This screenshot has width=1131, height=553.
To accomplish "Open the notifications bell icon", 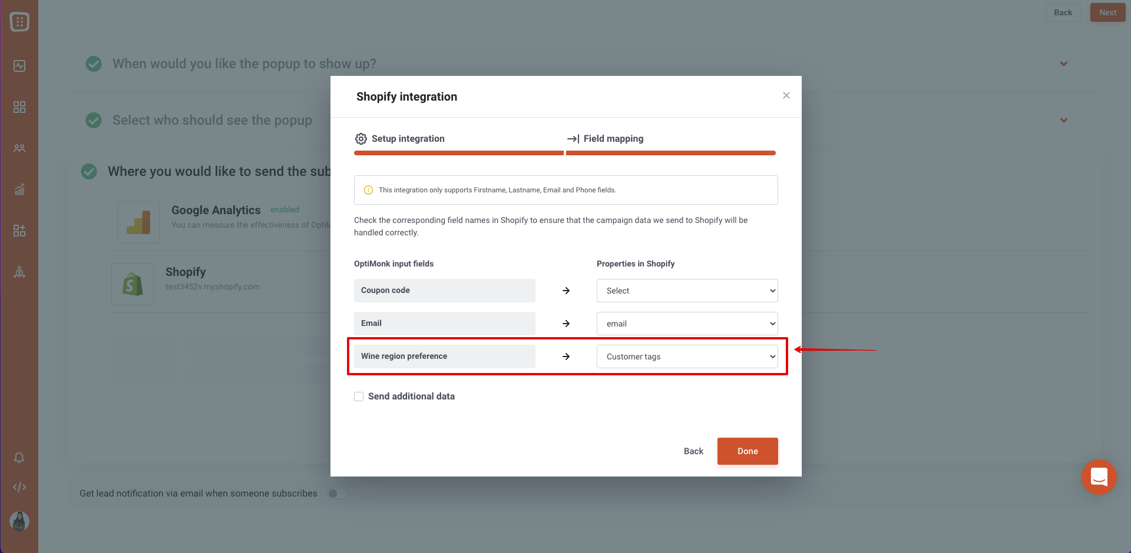I will click(19, 458).
